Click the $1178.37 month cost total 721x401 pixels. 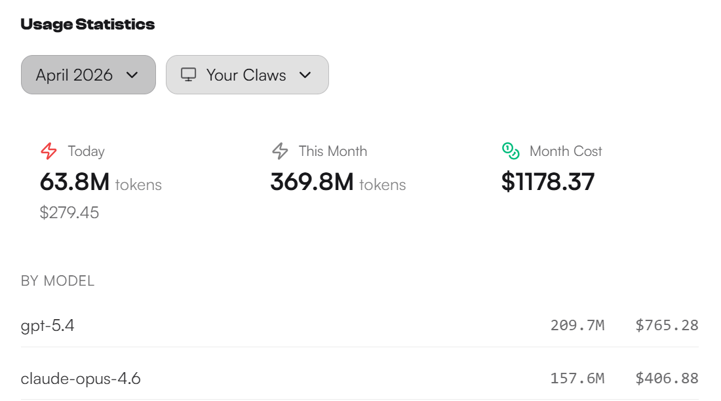548,182
